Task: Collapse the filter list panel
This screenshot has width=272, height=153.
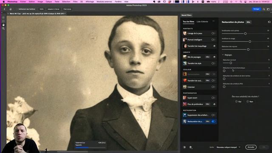Action: tap(213, 21)
